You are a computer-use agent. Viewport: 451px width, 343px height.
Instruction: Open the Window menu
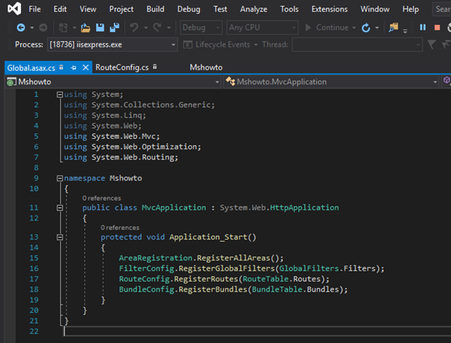point(375,9)
